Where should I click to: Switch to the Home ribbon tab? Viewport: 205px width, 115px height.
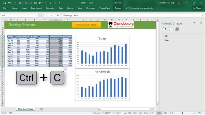(15, 8)
